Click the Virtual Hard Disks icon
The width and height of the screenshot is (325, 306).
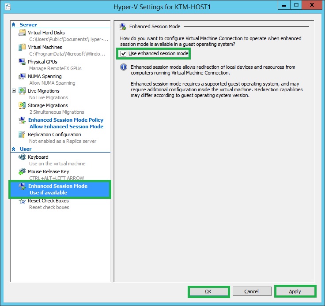22,33
